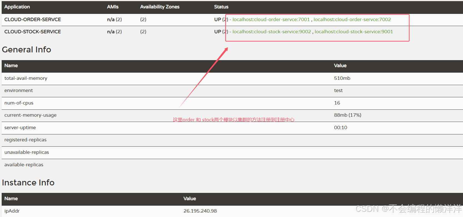Click the environment row name

click(x=19, y=91)
